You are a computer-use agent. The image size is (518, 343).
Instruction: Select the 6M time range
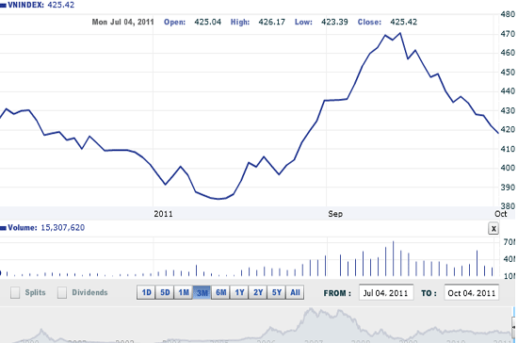220,292
